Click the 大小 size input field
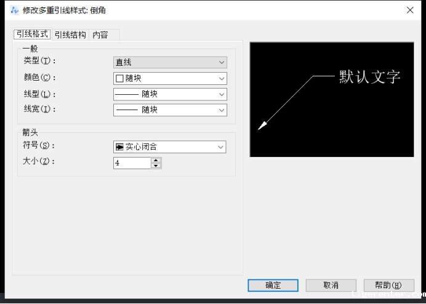The height and width of the screenshot is (304, 426). pos(132,163)
